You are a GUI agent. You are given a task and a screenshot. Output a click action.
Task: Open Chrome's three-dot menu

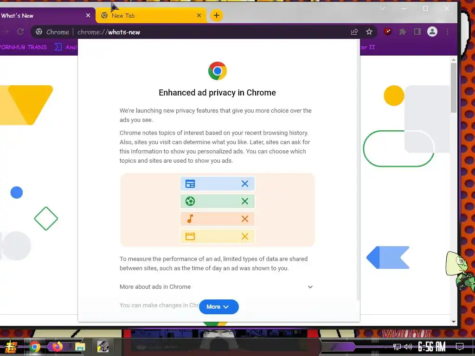point(447,32)
